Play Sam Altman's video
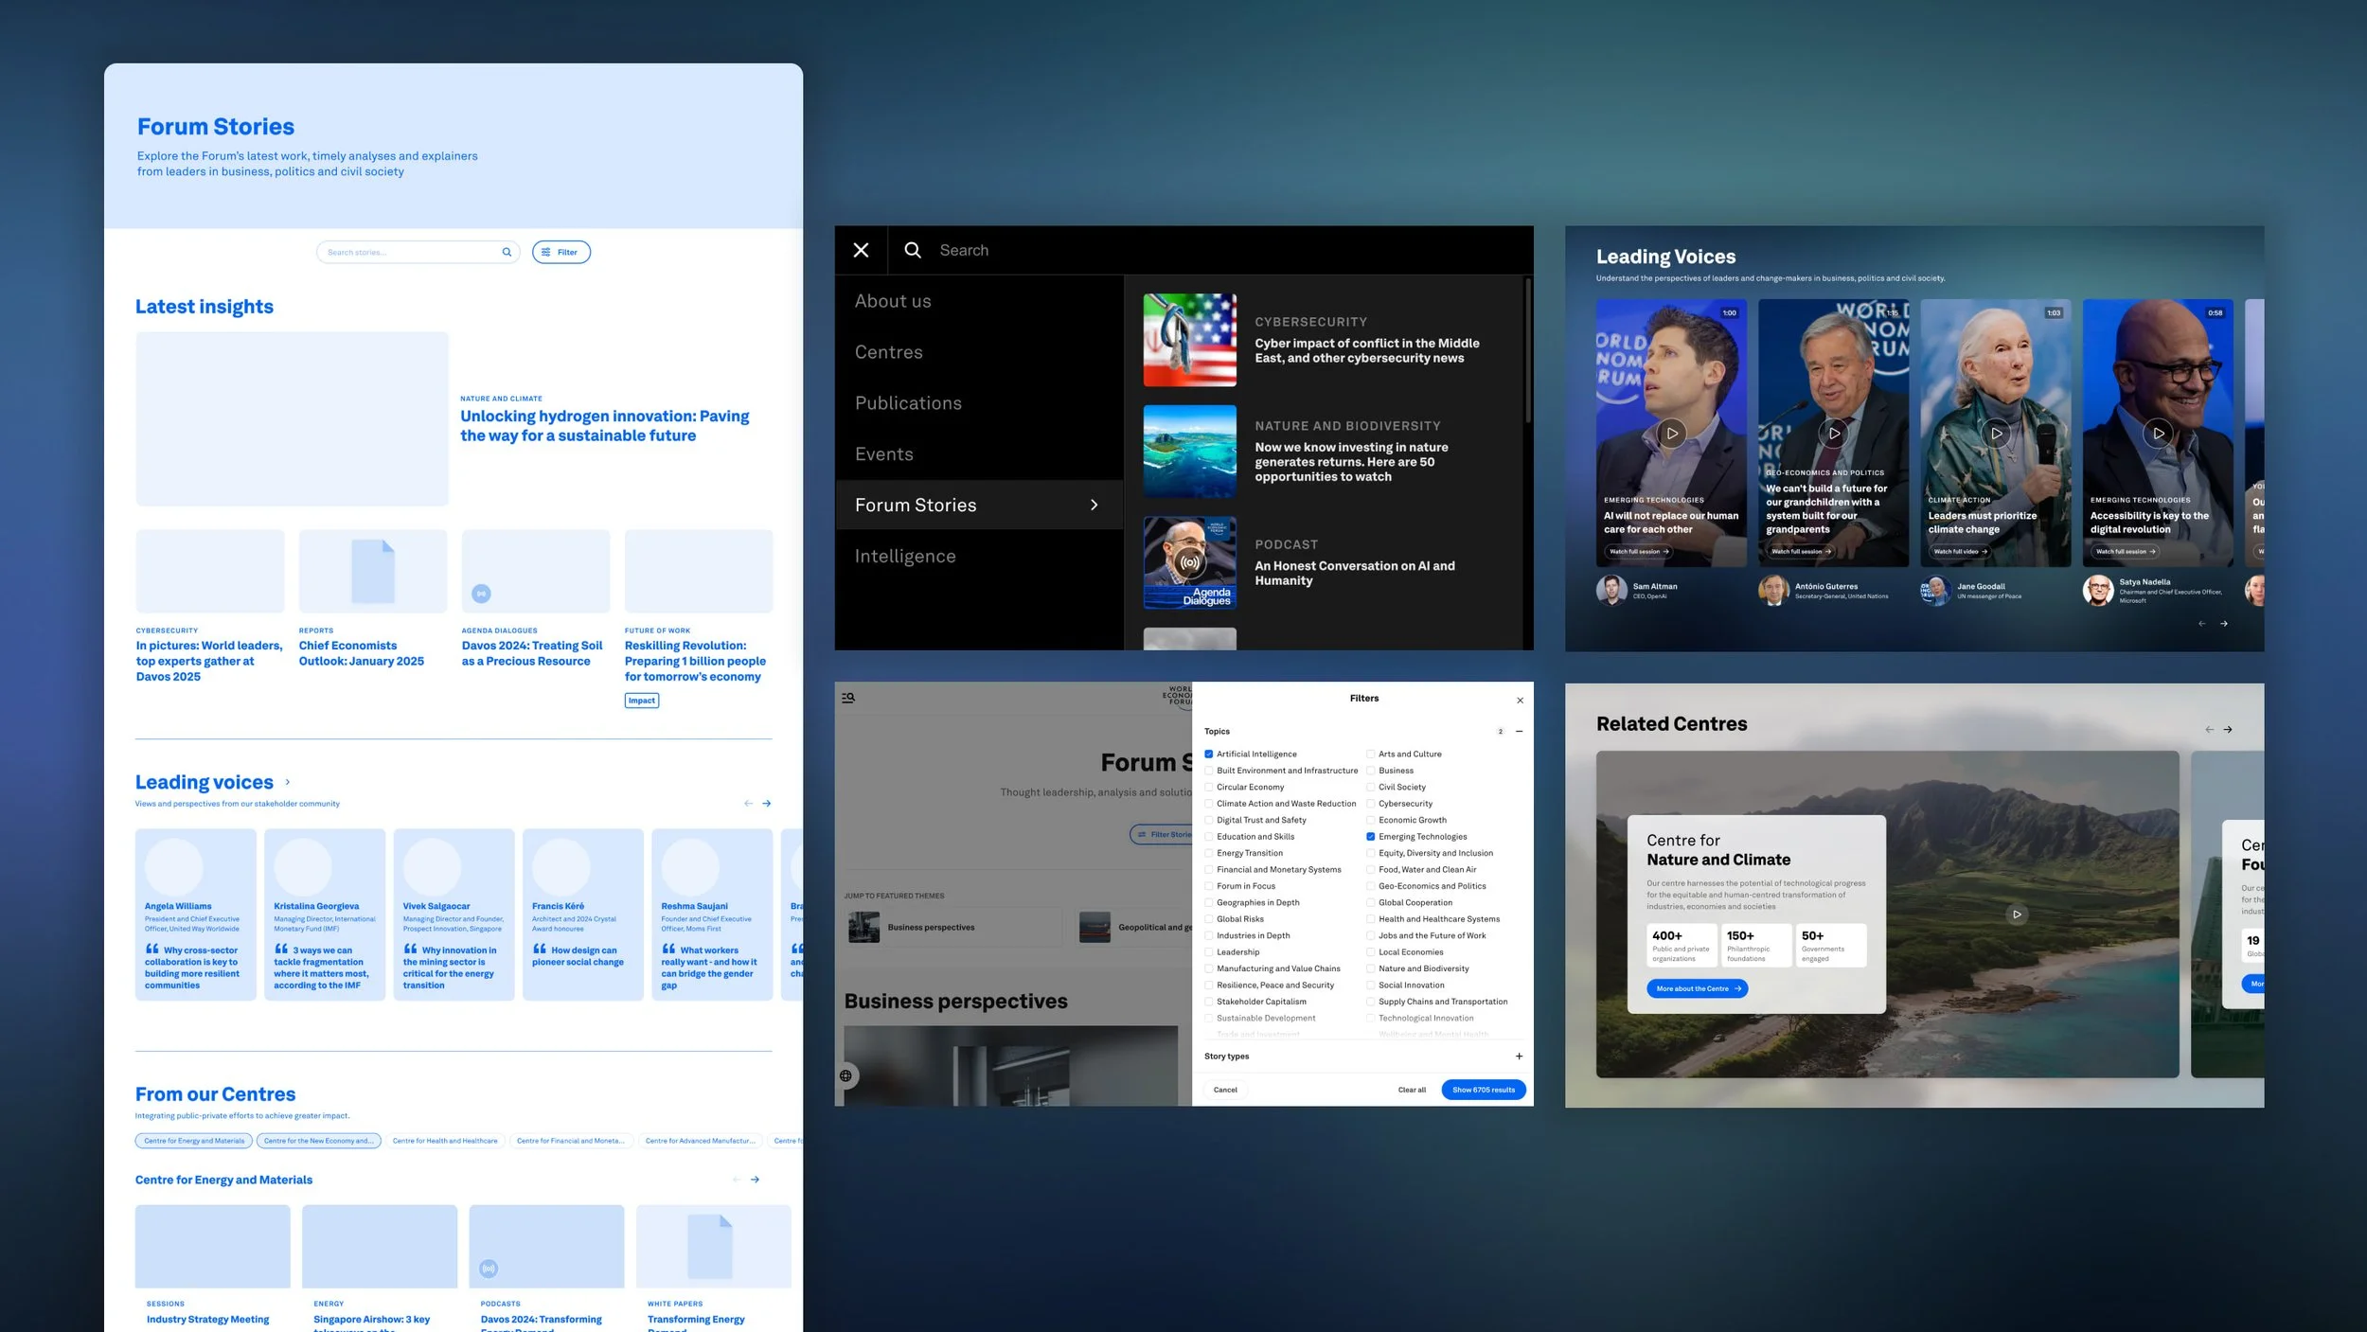 click(x=1672, y=434)
